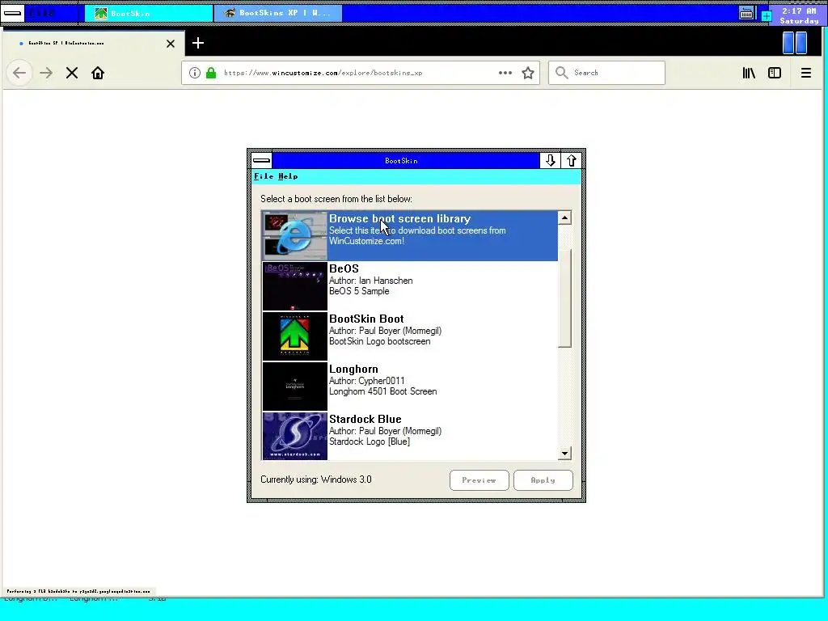This screenshot has width=828, height=621.
Task: Click the Preview button
Action: click(x=479, y=480)
